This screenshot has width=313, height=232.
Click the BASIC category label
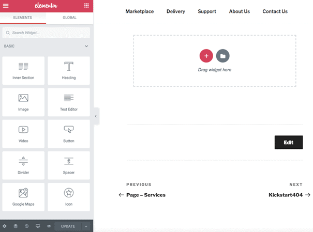(x=9, y=46)
